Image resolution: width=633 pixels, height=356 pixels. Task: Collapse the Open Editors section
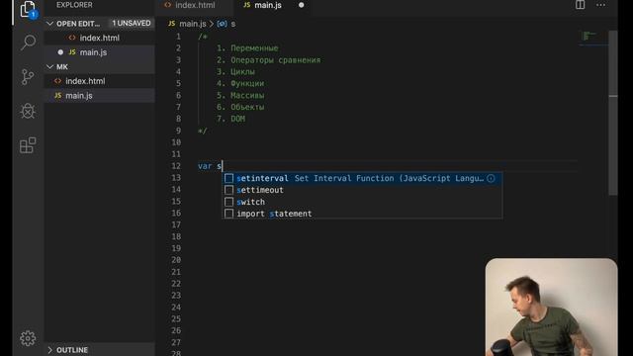pos(50,24)
